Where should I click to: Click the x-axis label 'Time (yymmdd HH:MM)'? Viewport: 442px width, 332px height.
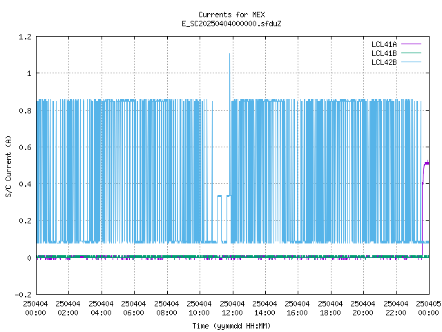231,326
